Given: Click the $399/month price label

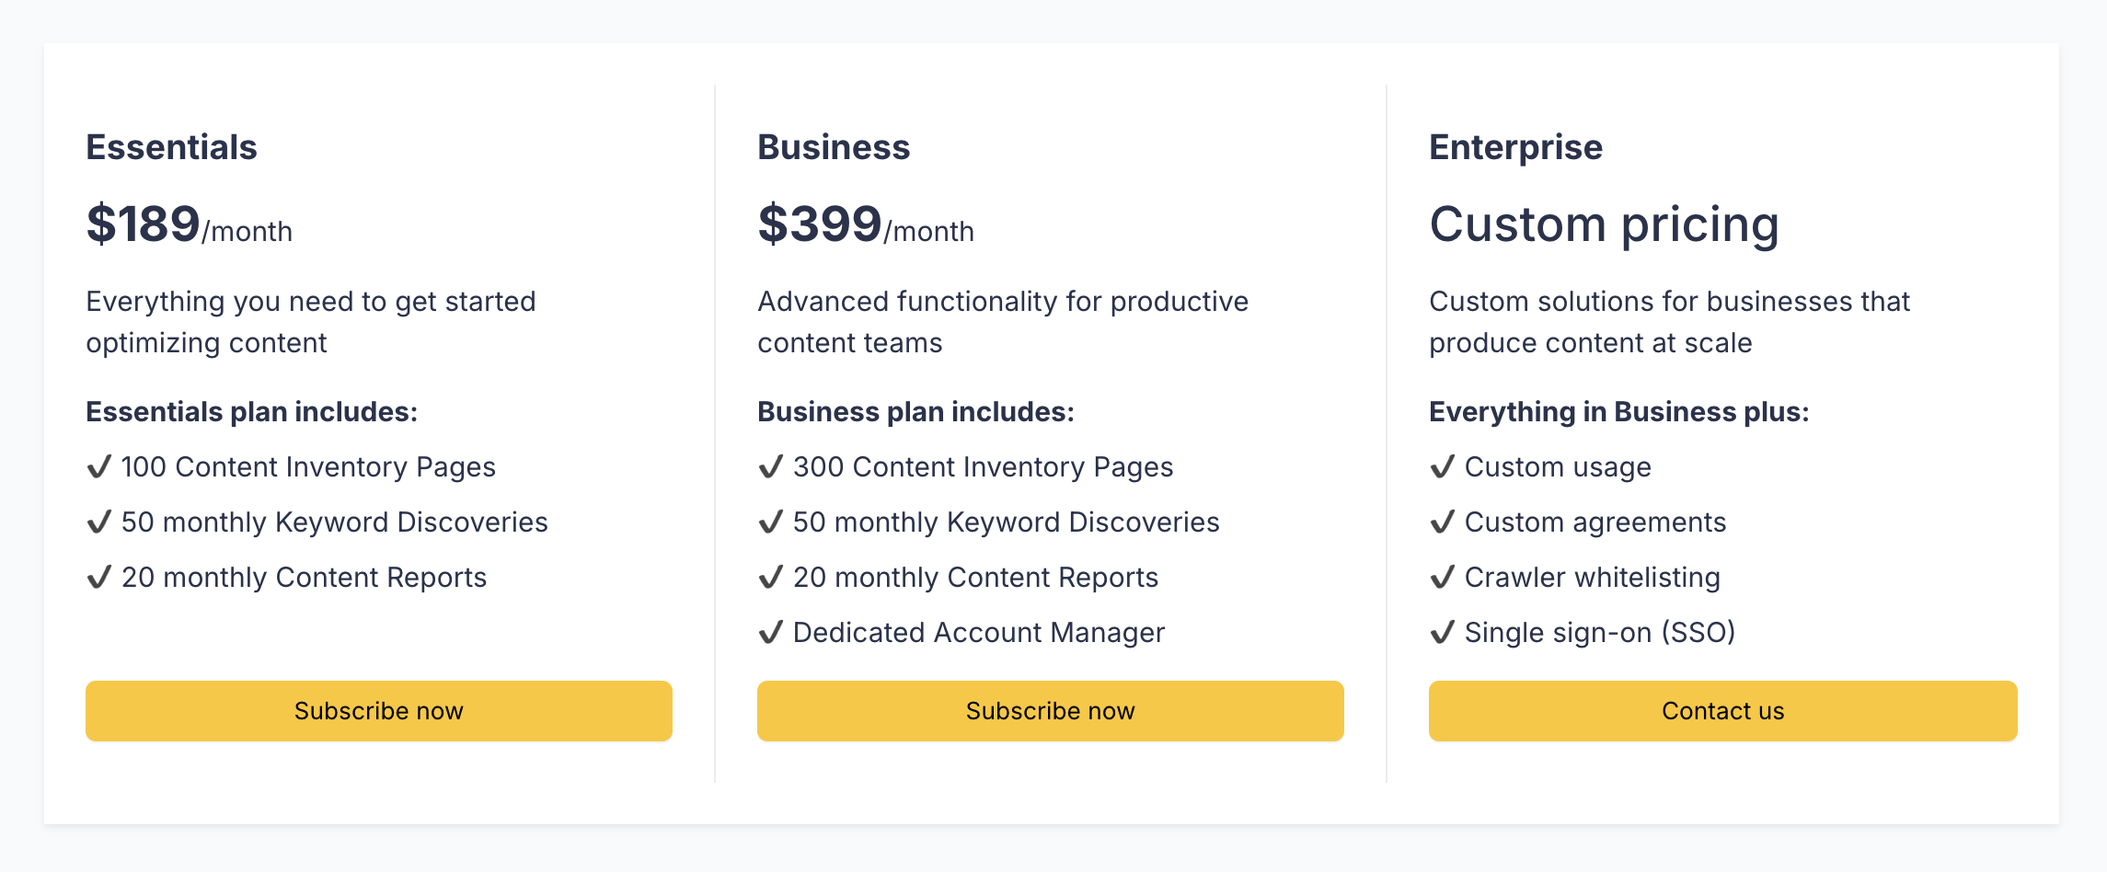Looking at the screenshot, I should click(865, 225).
